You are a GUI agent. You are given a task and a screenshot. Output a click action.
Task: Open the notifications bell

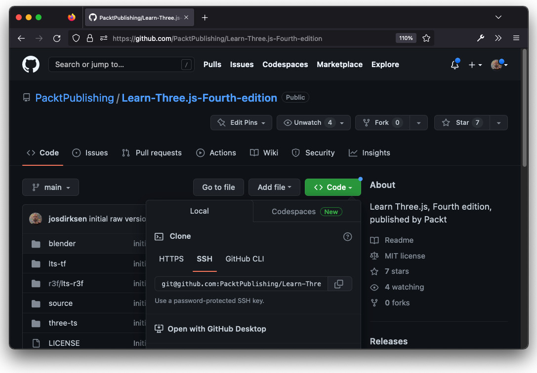(x=454, y=65)
